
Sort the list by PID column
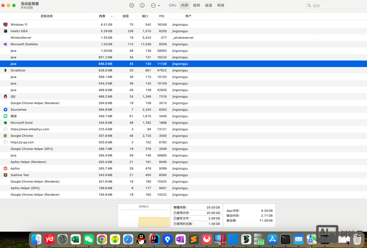pos(162,16)
